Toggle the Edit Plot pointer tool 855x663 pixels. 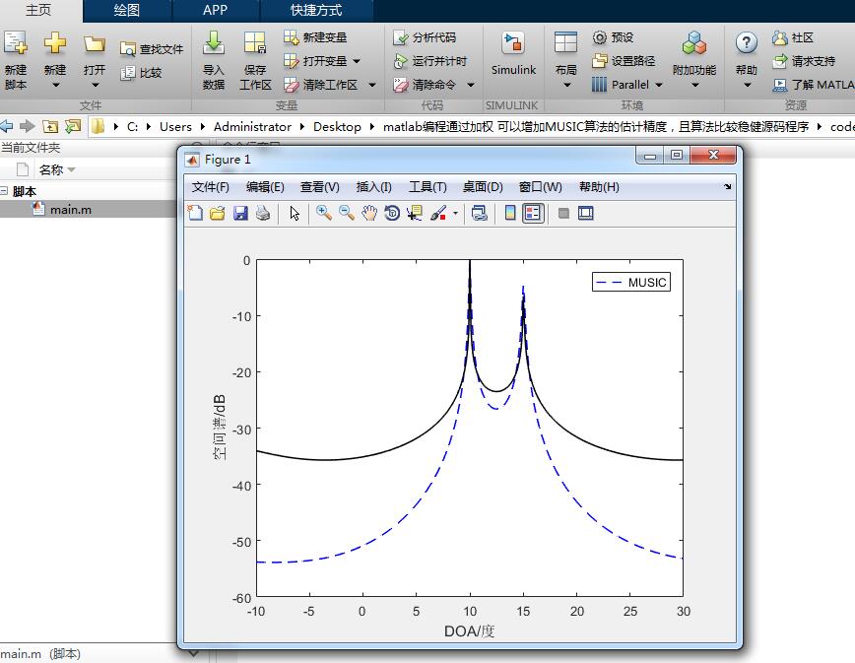pos(295,213)
